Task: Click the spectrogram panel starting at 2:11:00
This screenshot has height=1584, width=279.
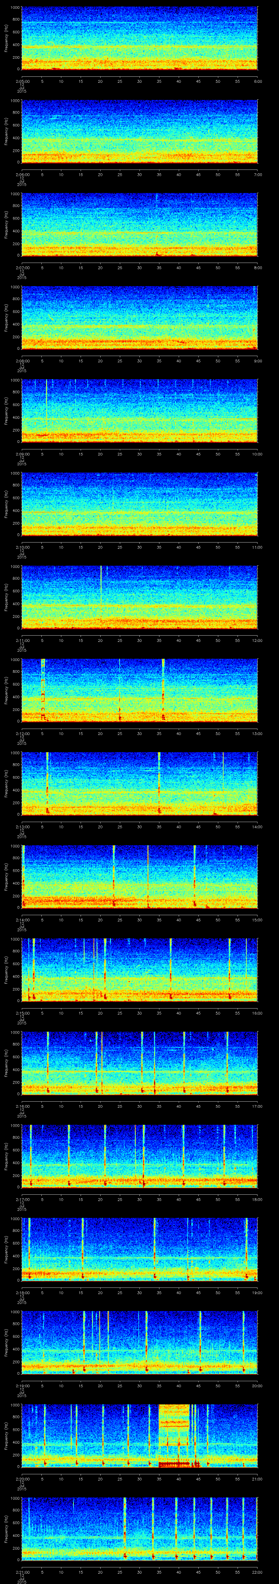Action: pyautogui.click(x=139, y=597)
